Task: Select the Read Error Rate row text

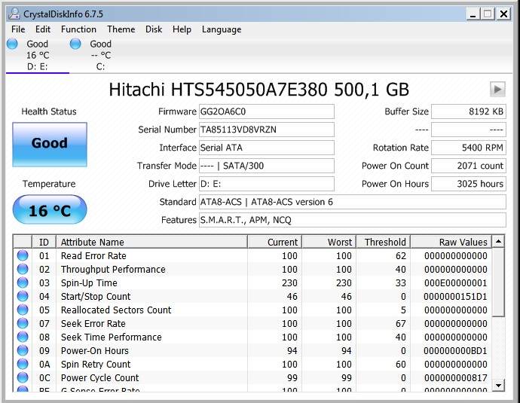Action: [x=93, y=256]
